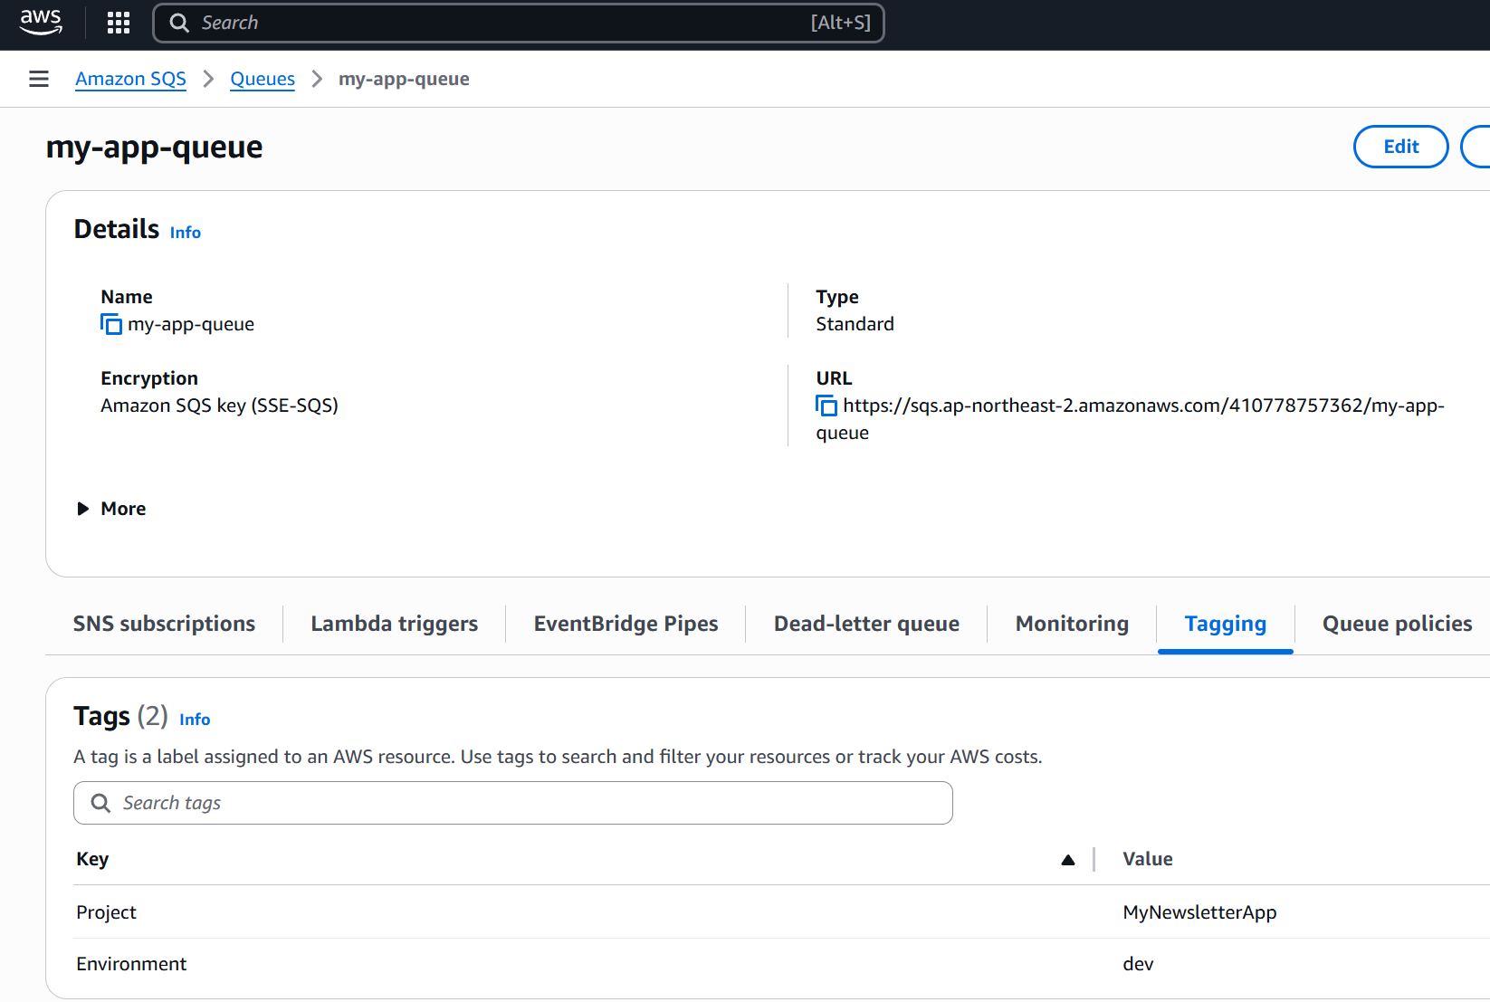
Task: Select the MyNewsletterApp tag value
Action: (x=1199, y=912)
